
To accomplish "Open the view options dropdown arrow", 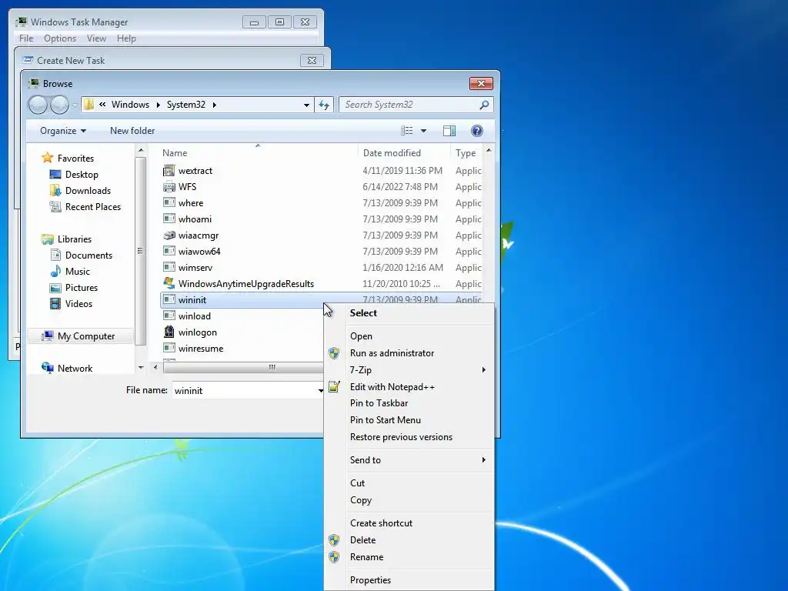I will (x=424, y=131).
